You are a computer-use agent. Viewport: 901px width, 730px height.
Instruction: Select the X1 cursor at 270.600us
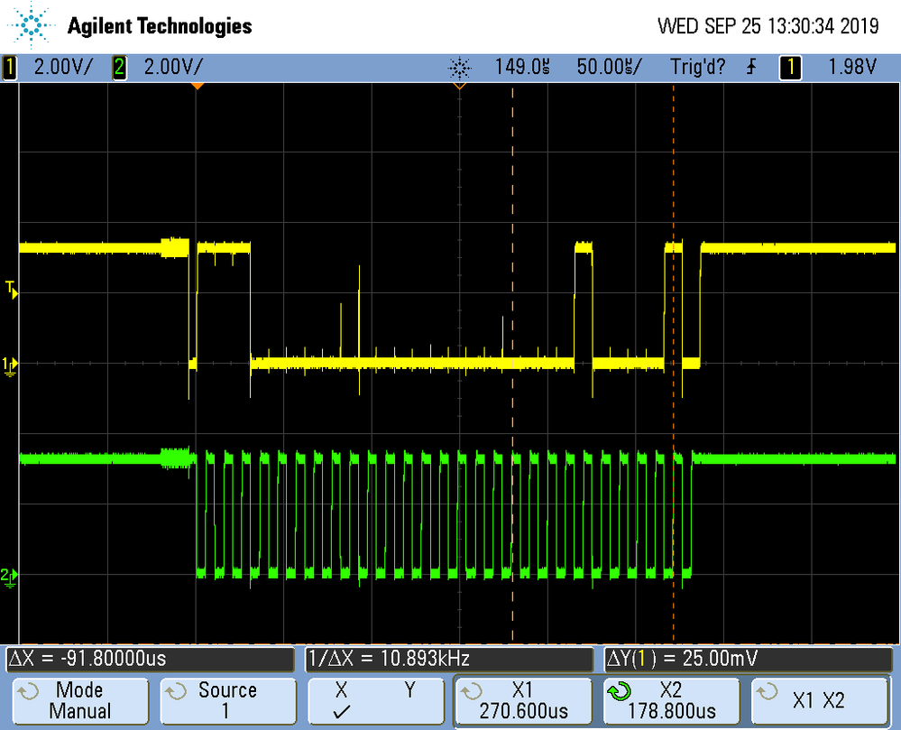(523, 701)
